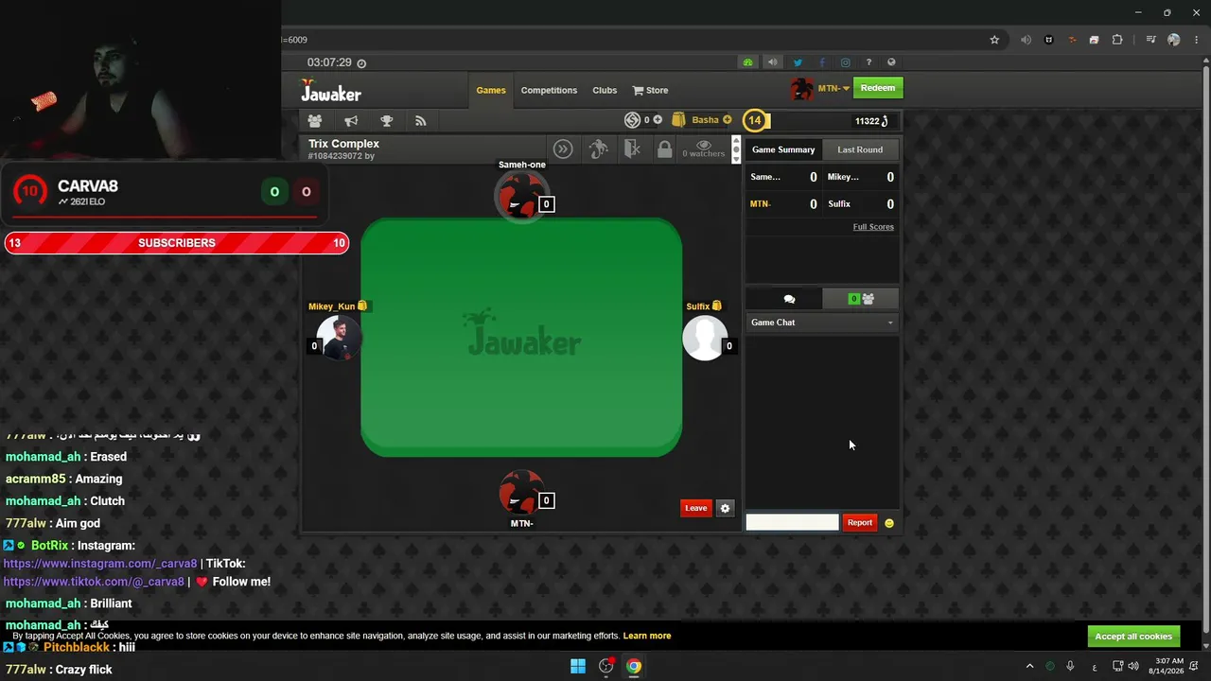Open the MTN- account dropdown
1211x681 pixels.
tap(834, 88)
